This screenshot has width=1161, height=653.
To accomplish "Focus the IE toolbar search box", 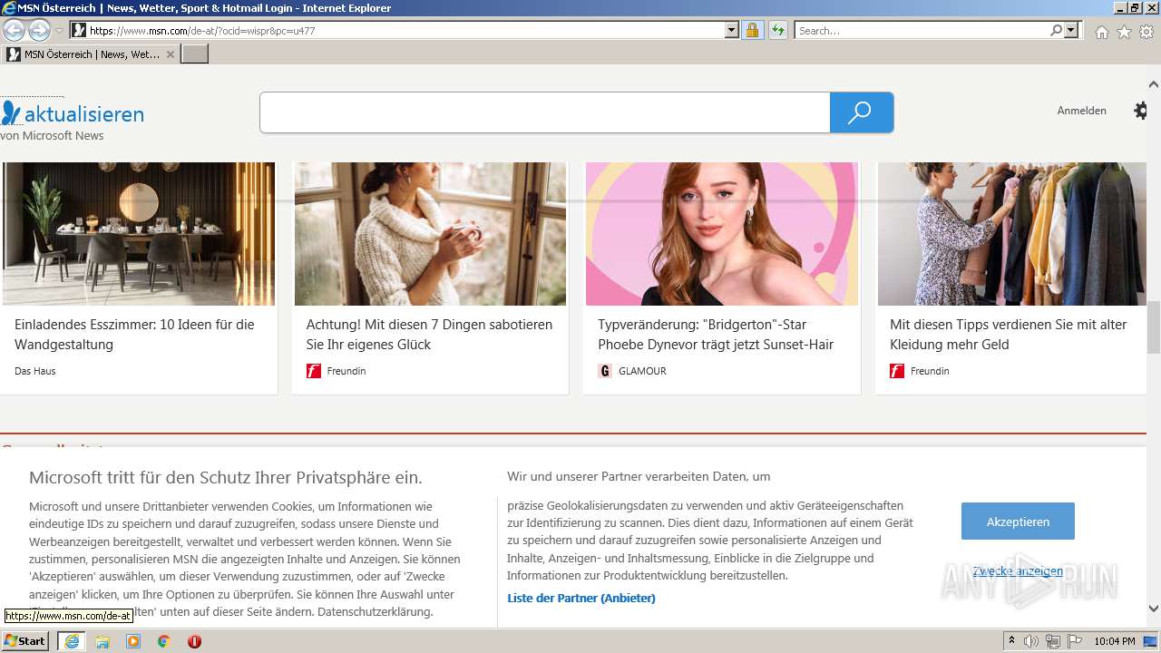I will coord(922,31).
